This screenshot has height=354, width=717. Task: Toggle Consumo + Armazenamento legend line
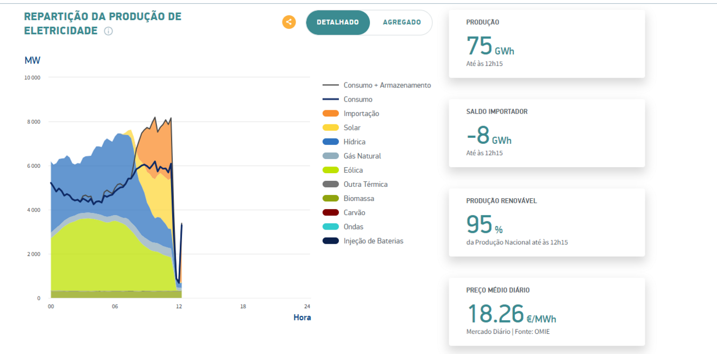[x=386, y=85]
